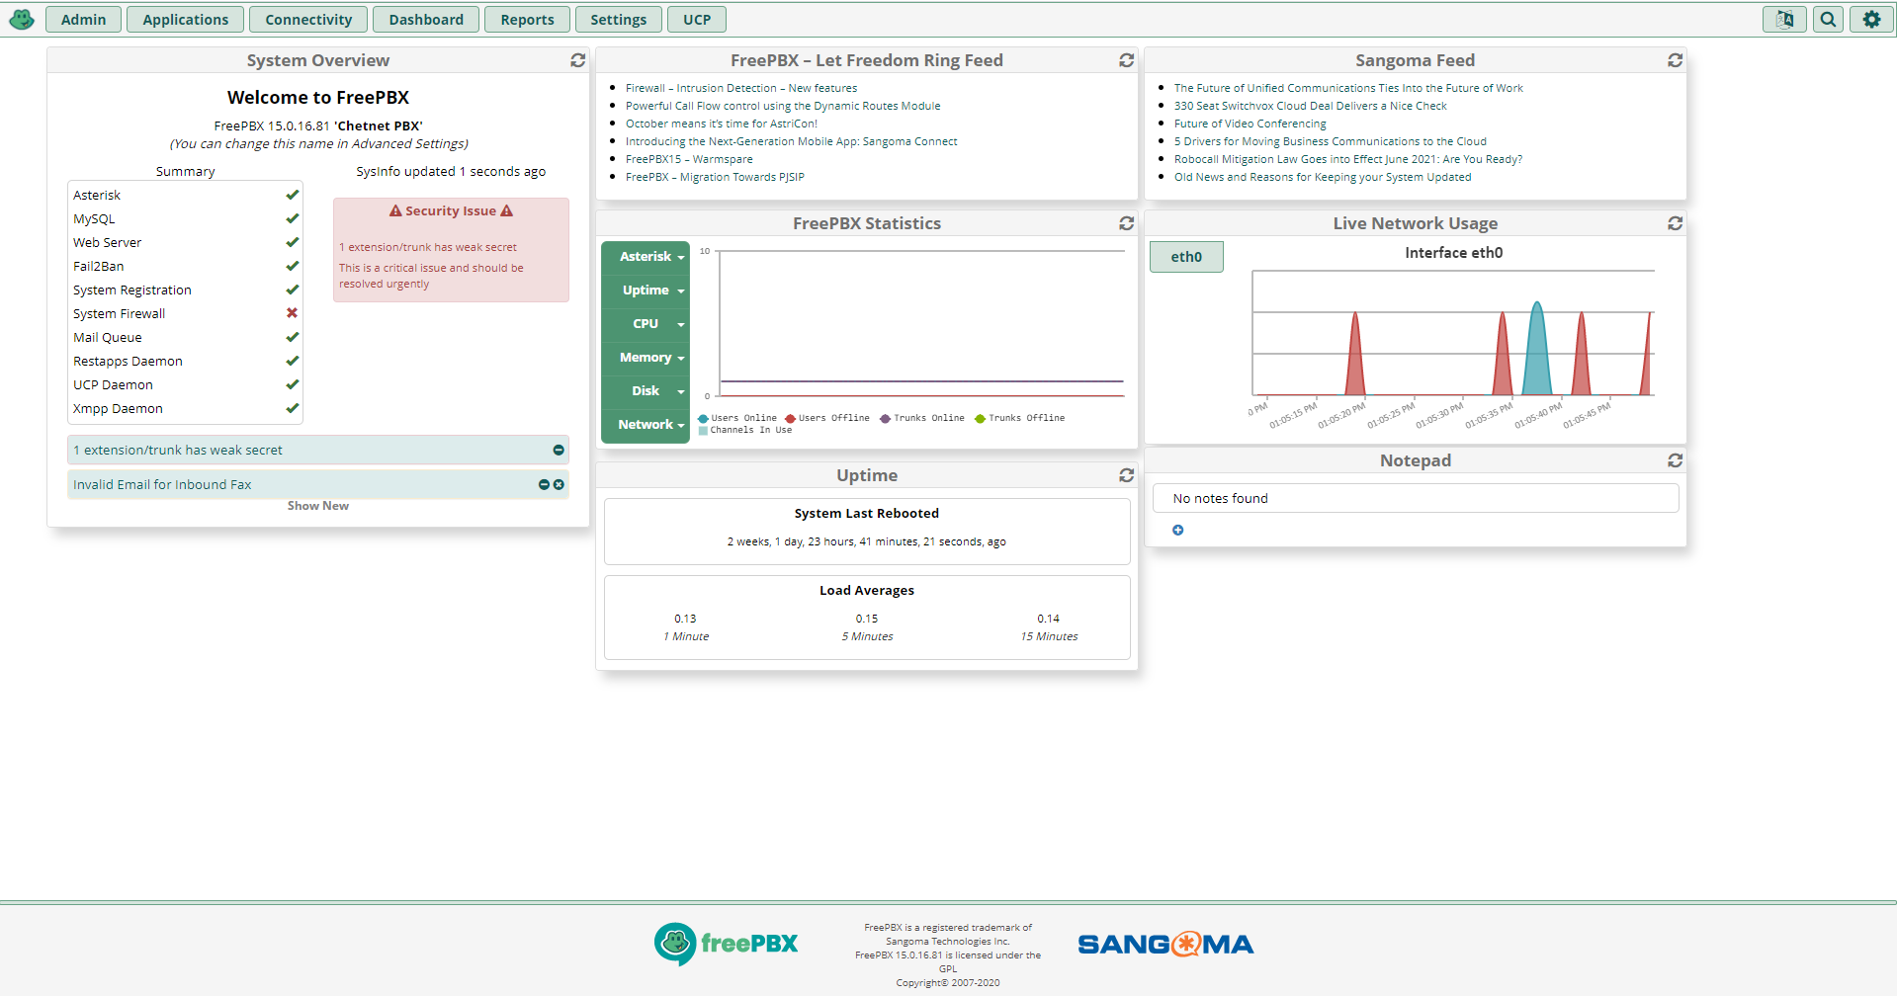Expand the Memory statistics dropdown
Image resolution: width=1897 pixels, height=996 pixels.
point(646,358)
